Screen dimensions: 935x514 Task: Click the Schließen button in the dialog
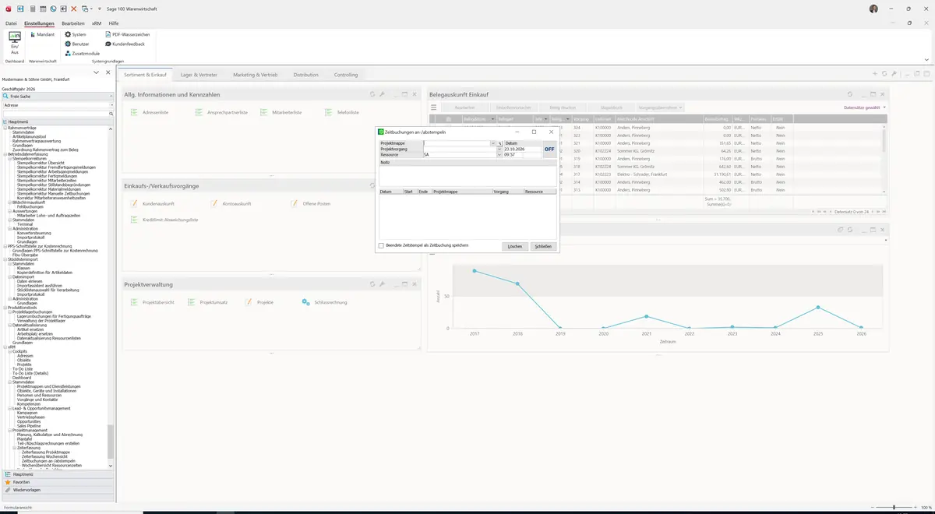pyautogui.click(x=543, y=246)
